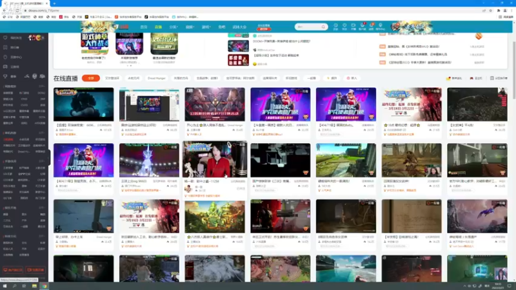516x290 pixels.
Task: Open the purple dragon stream thumbnail
Action: (x=477, y=216)
